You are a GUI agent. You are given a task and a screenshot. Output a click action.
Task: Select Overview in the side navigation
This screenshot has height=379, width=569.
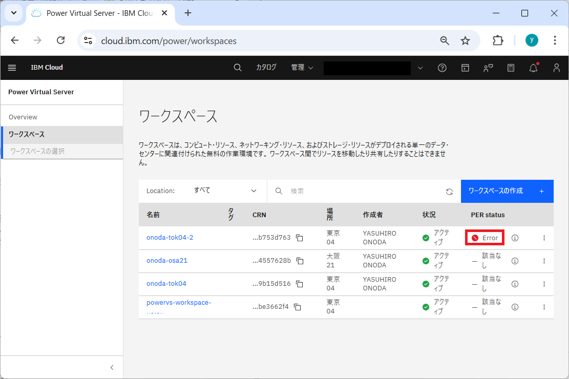tap(23, 117)
